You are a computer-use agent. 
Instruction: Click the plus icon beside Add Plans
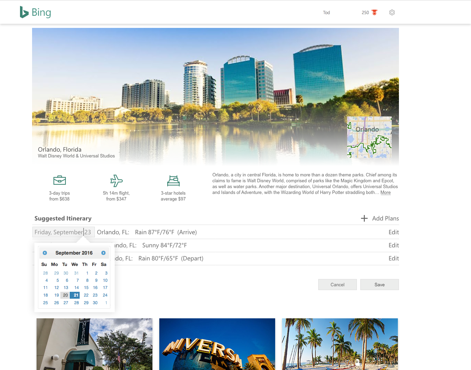click(x=364, y=218)
